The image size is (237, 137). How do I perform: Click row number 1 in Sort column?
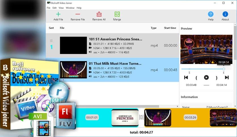click(51, 47)
